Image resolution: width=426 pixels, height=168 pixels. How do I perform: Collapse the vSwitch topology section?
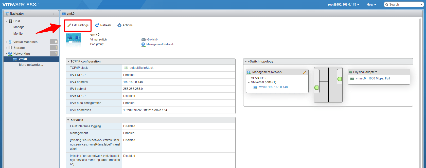[x=246, y=61]
